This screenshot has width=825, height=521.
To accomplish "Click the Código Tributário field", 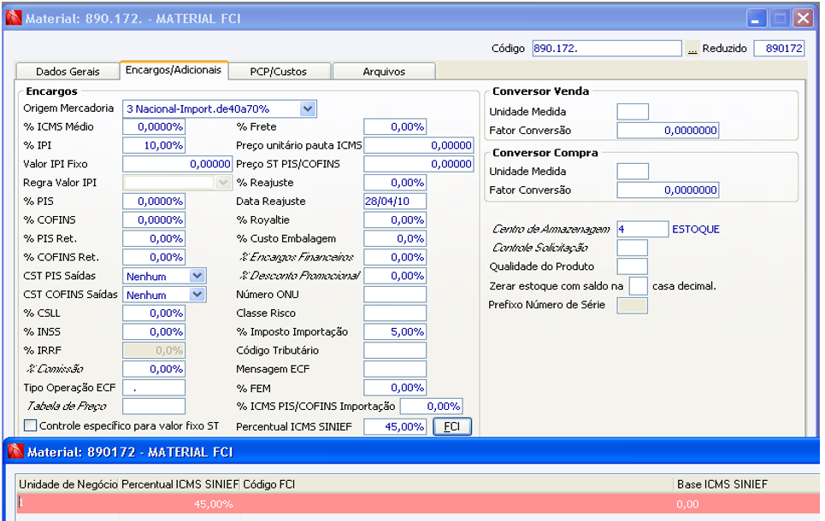I will pos(395,351).
